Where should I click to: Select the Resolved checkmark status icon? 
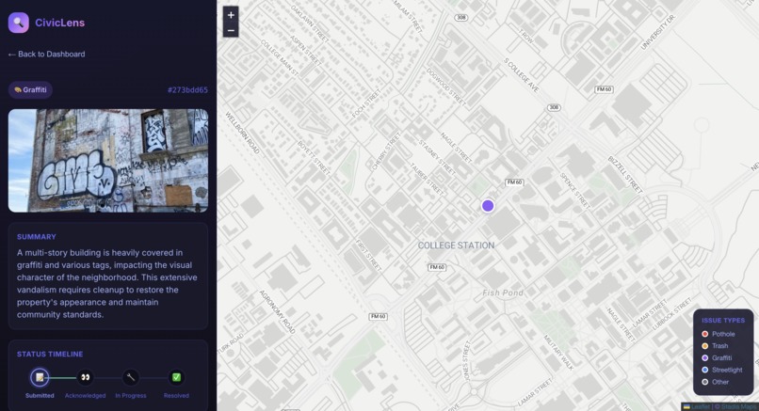176,377
